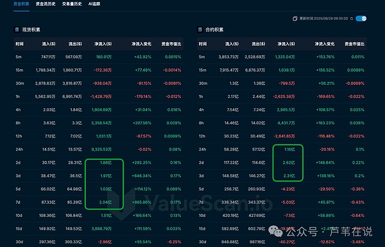Click the 3d spot net inflow 1.97亿

click(106, 176)
